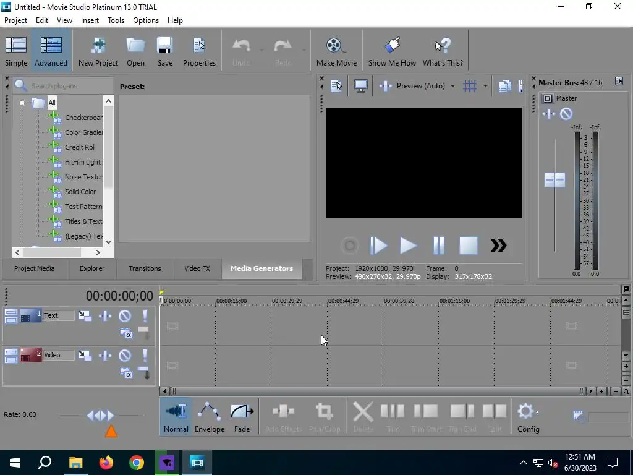This screenshot has height=475, width=633.
Task: Open Config dropdown arrow on edit toolbar
Action: (537, 412)
